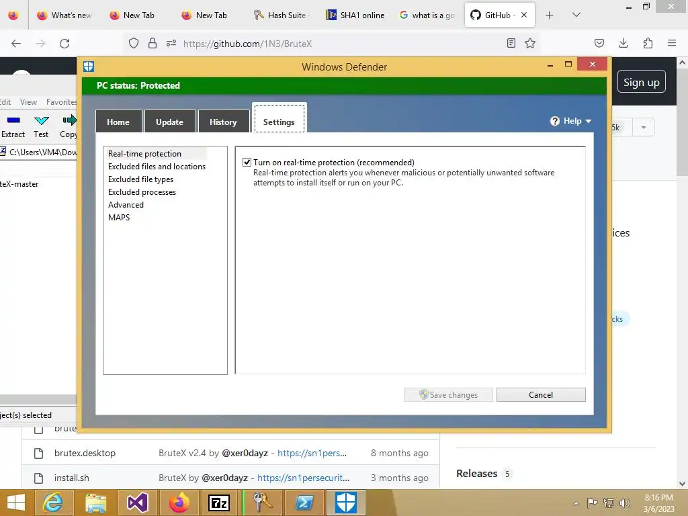The image size is (688, 516).
Task: Click the Save changes button
Action: [x=448, y=394]
